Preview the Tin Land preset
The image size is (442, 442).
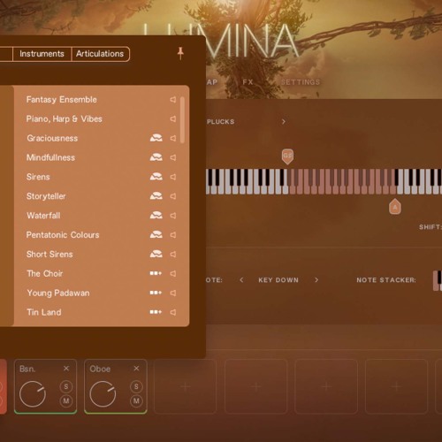(173, 312)
